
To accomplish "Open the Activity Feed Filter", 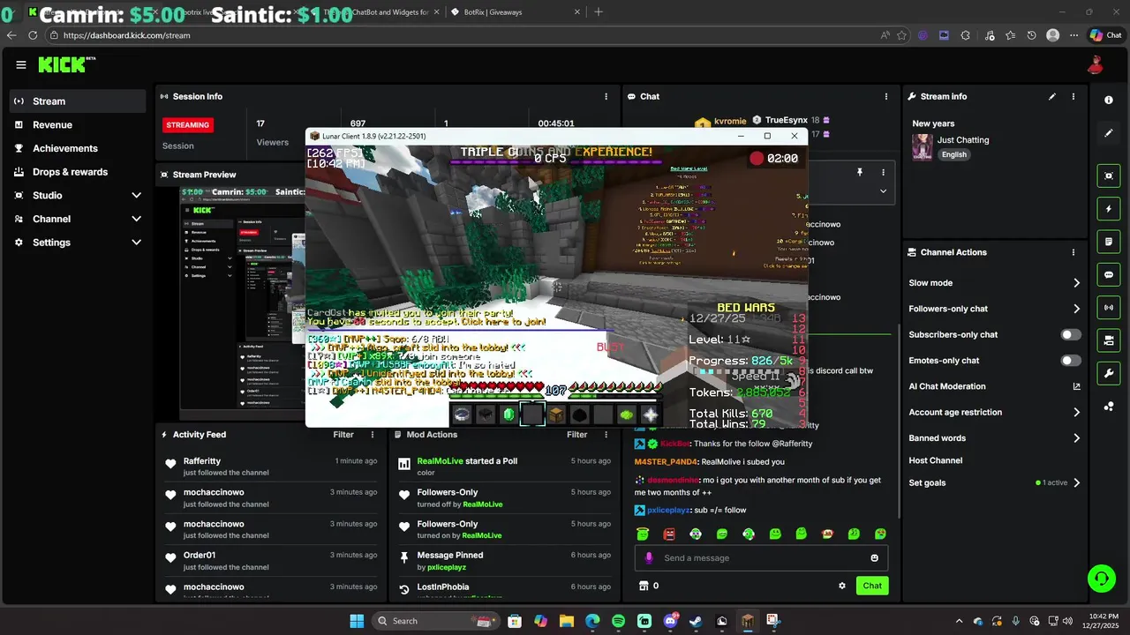I will pos(343,435).
